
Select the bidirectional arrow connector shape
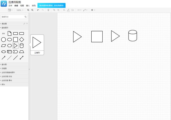[22, 57]
